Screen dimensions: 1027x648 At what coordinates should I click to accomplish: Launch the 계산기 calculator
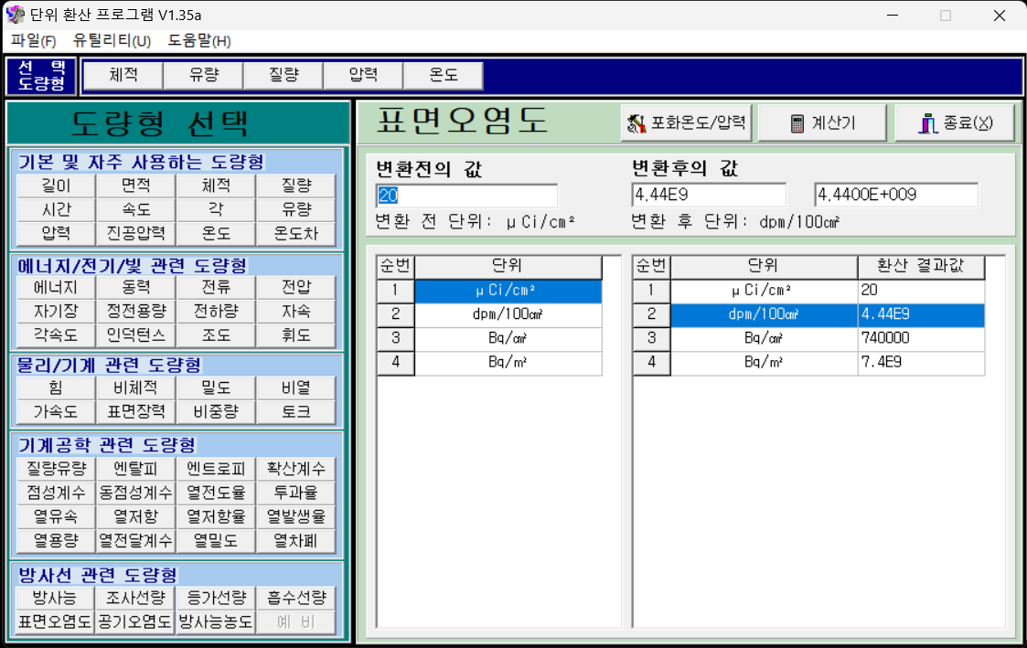[x=821, y=122]
